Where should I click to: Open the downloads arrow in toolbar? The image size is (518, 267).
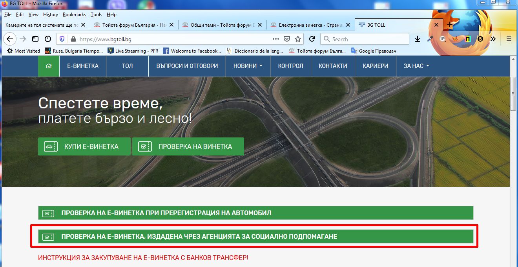(x=418, y=39)
